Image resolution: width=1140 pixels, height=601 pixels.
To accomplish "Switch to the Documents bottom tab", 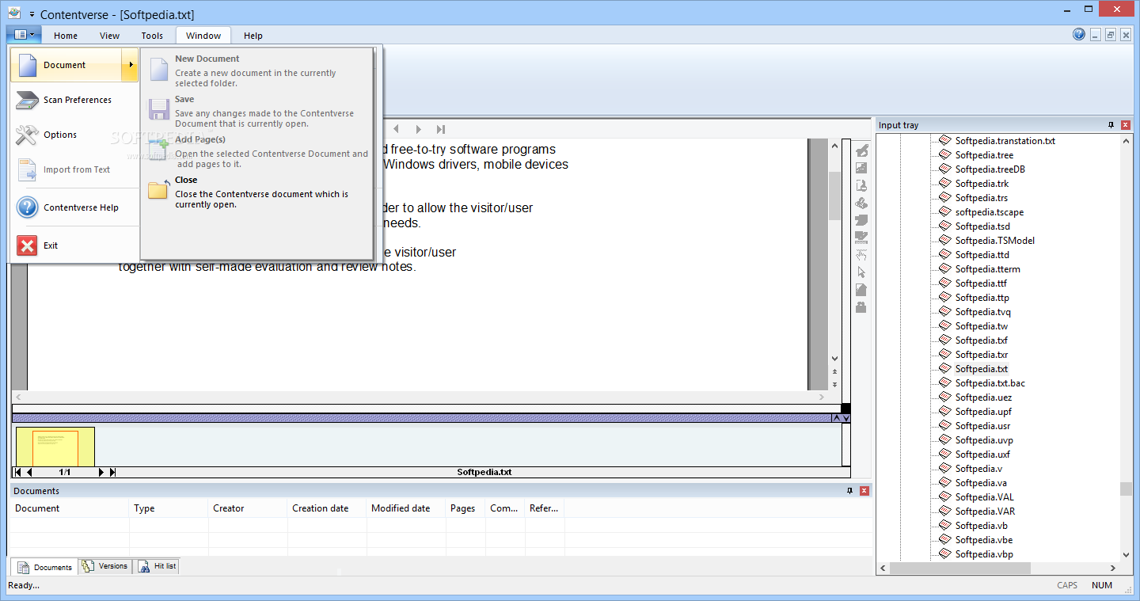I will [x=45, y=567].
